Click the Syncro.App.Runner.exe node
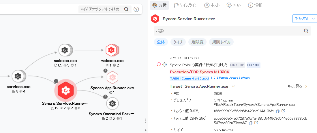317x133 pixels. pyautogui.click(x=112, y=77)
